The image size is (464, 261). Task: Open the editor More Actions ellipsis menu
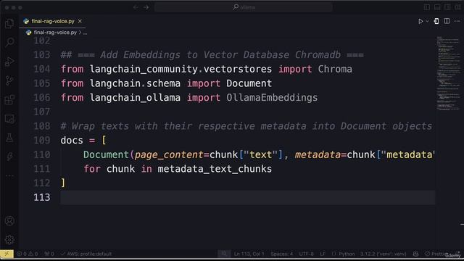[457, 21]
